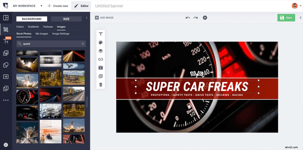303x150 pixels.
Task: Open the templates layout sidebar icon
Action: (6, 18)
